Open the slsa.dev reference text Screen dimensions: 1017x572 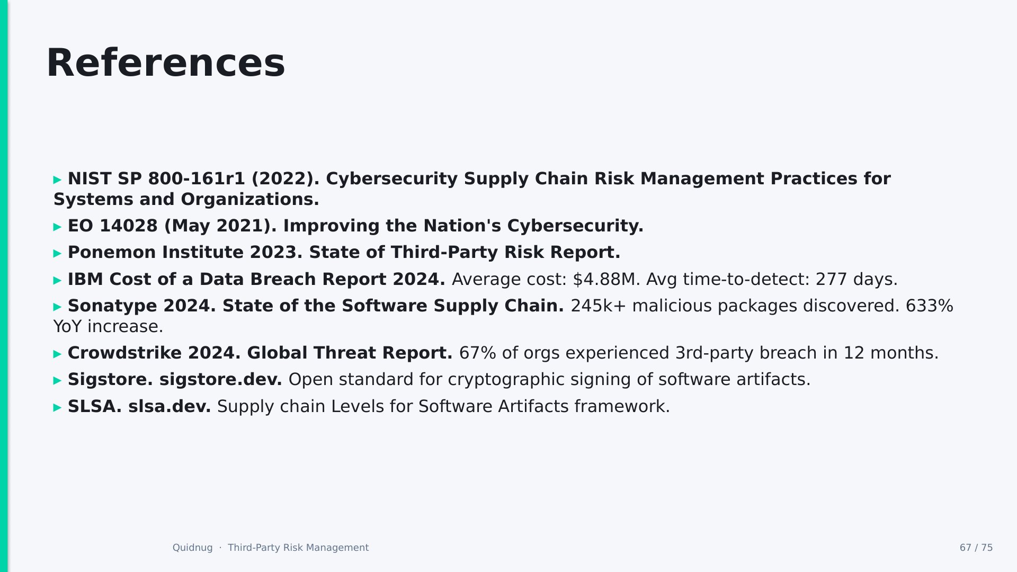tap(169, 406)
